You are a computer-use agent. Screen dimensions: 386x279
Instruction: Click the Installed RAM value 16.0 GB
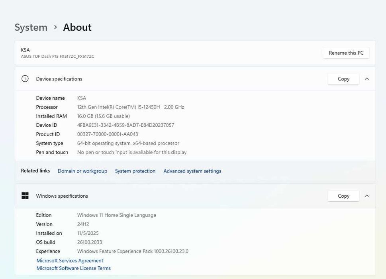point(104,116)
